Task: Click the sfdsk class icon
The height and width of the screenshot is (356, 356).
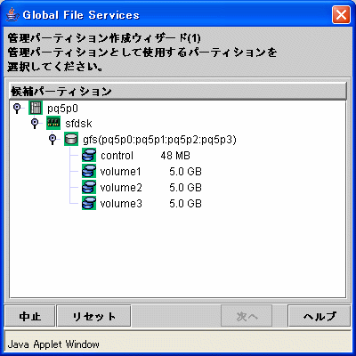Action: pos(53,123)
